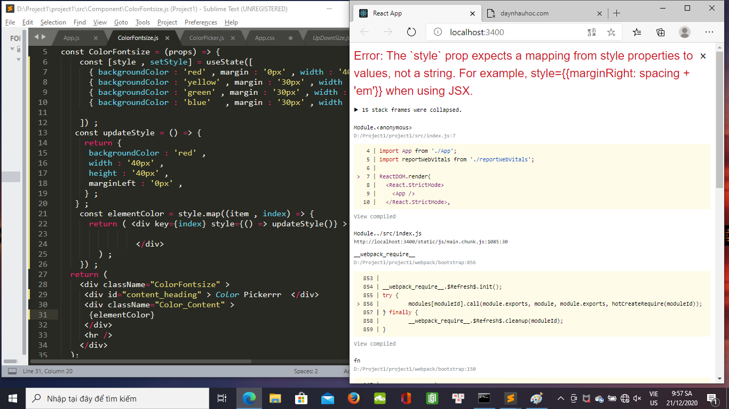Switch to the ColorPicker.js tab
The width and height of the screenshot is (729, 409).
click(x=207, y=38)
